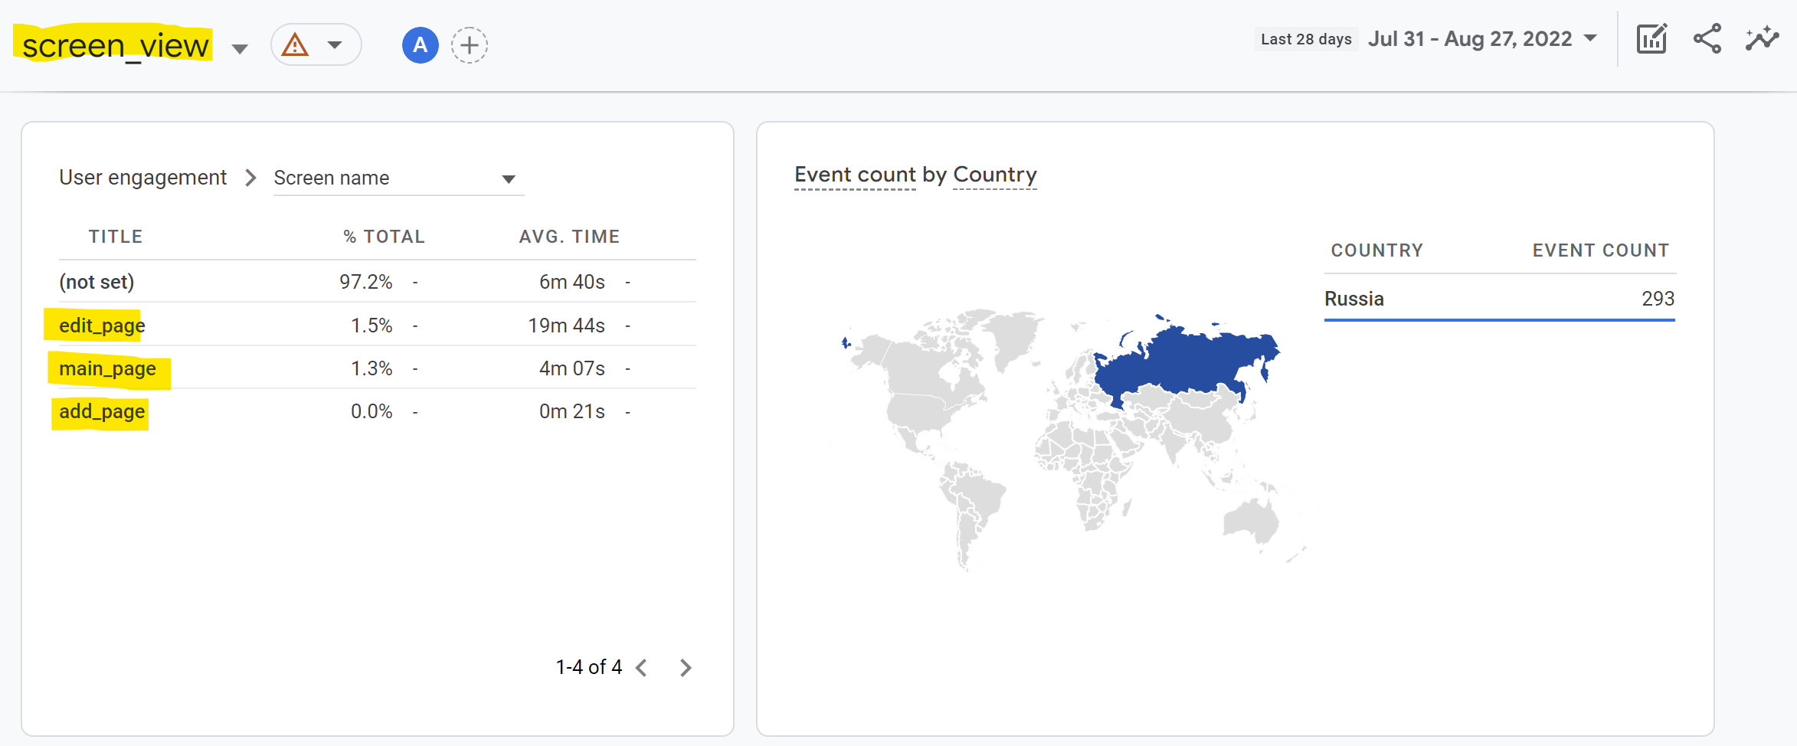Click the Event count metric link
Image resolution: width=1797 pixels, height=746 pixels.
pyautogui.click(x=855, y=175)
